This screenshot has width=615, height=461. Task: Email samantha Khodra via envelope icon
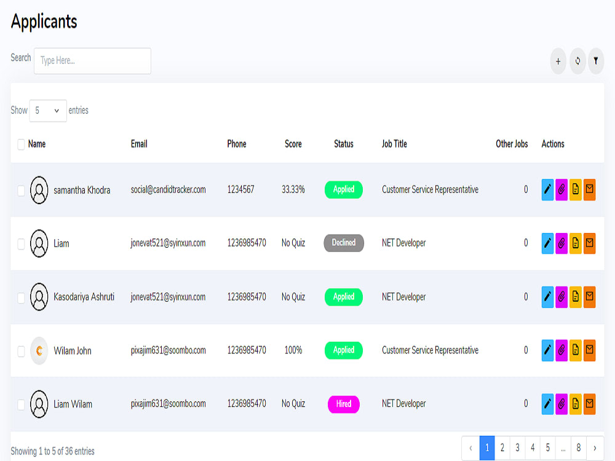(589, 189)
